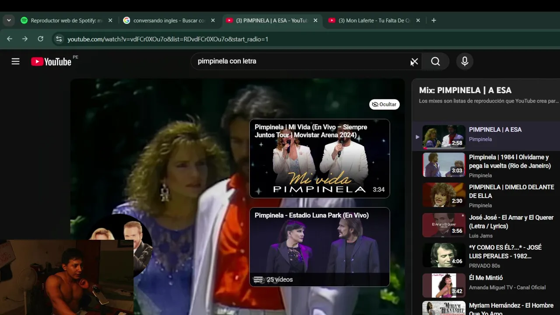Click thumbnail of A ESA 2:58 video
Viewport: 560px width, 315px height.
[x=444, y=136]
